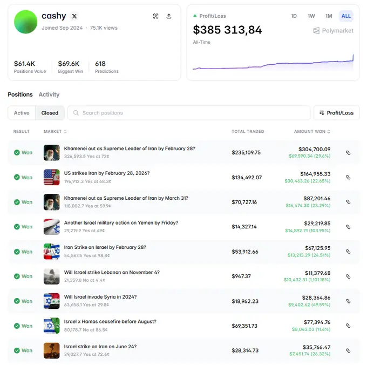This screenshot has height=365, width=367.
Task: Click Lebanon explosion thumbnail
Action: 51,276
